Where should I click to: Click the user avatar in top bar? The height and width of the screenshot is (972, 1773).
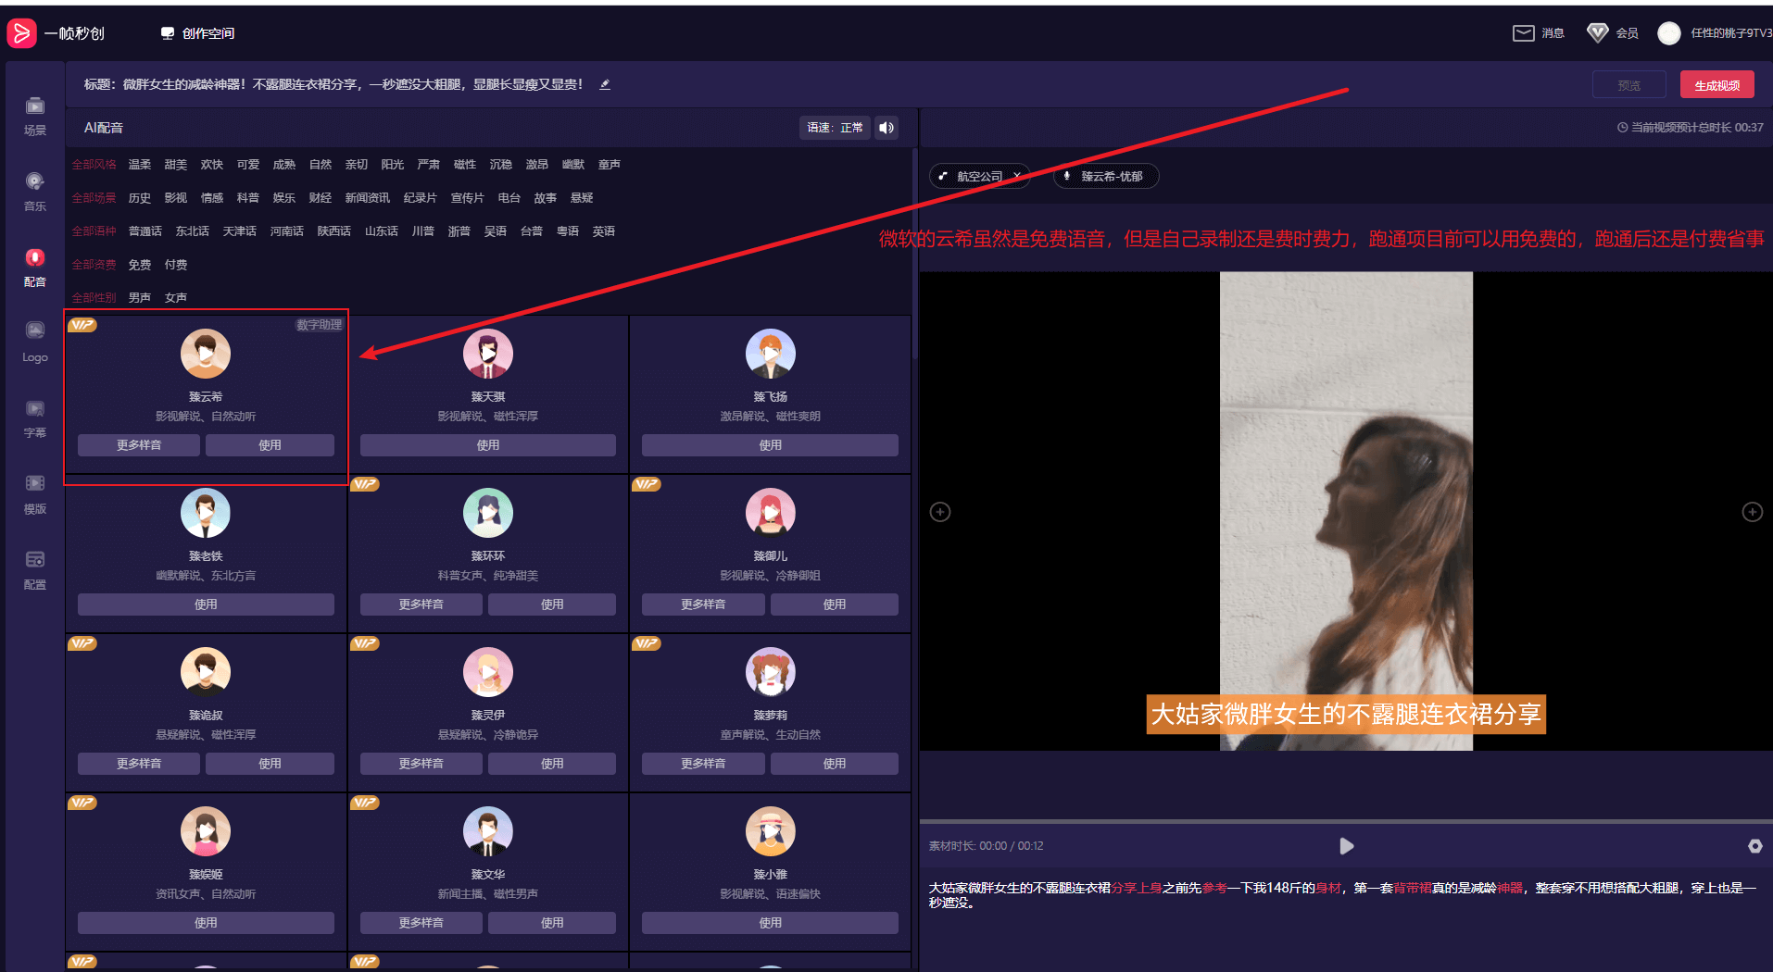pyautogui.click(x=1668, y=33)
